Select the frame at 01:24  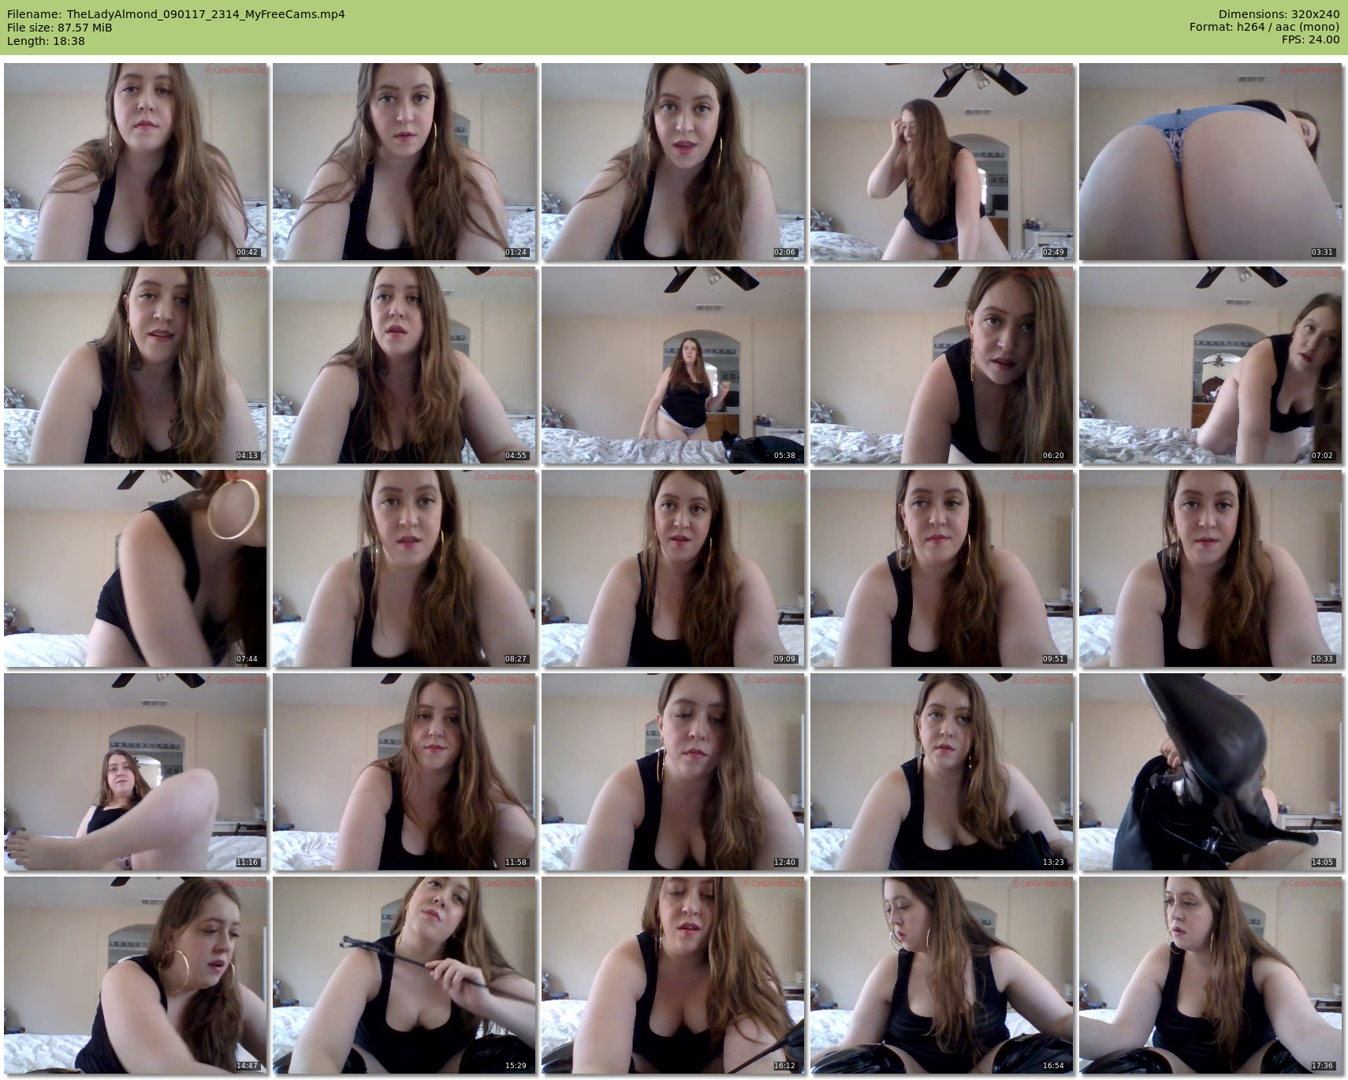coord(404,162)
